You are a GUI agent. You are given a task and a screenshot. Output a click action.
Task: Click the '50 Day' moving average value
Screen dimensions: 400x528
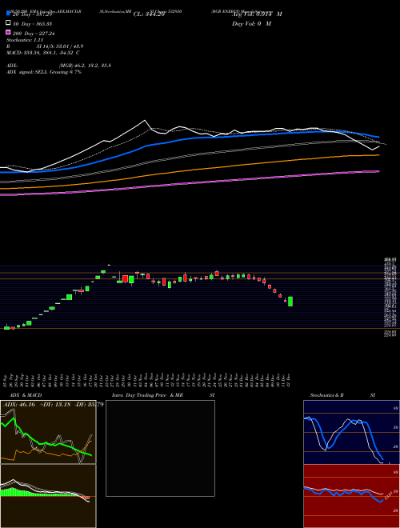tap(32, 24)
